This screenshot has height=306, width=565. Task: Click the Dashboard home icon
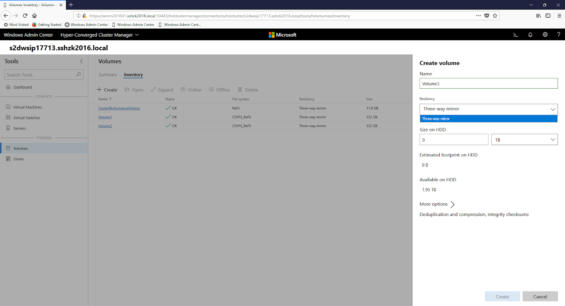pyautogui.click(x=8, y=87)
